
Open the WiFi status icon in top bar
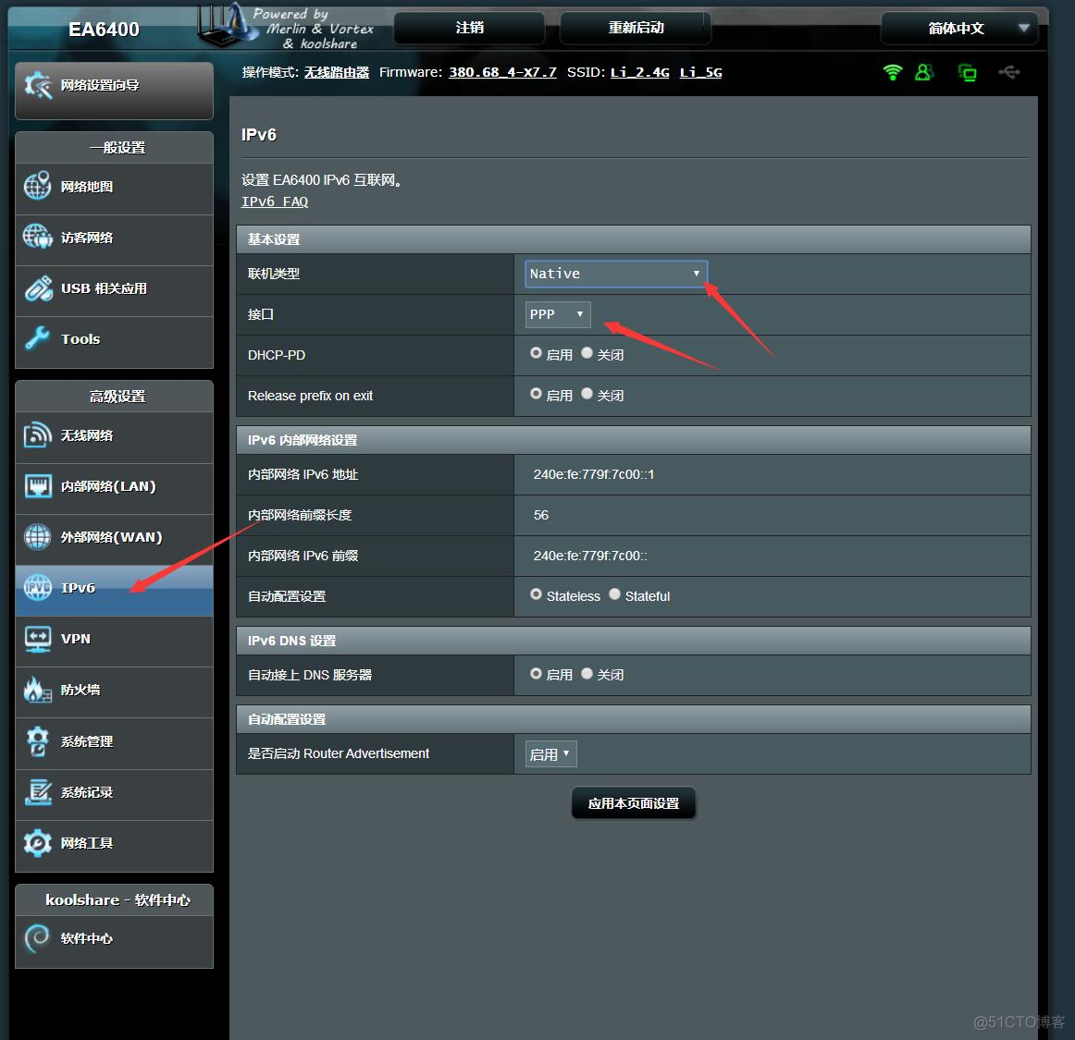point(890,71)
